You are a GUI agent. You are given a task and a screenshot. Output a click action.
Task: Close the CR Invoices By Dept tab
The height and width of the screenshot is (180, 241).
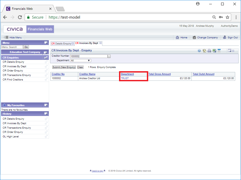(x=100, y=43)
